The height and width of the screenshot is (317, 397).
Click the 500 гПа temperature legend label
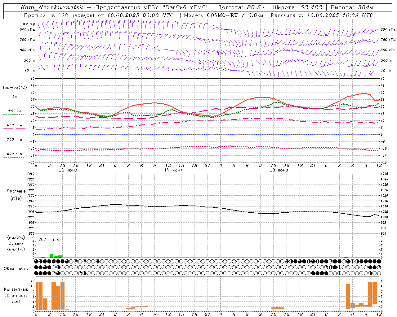pyautogui.click(x=15, y=154)
